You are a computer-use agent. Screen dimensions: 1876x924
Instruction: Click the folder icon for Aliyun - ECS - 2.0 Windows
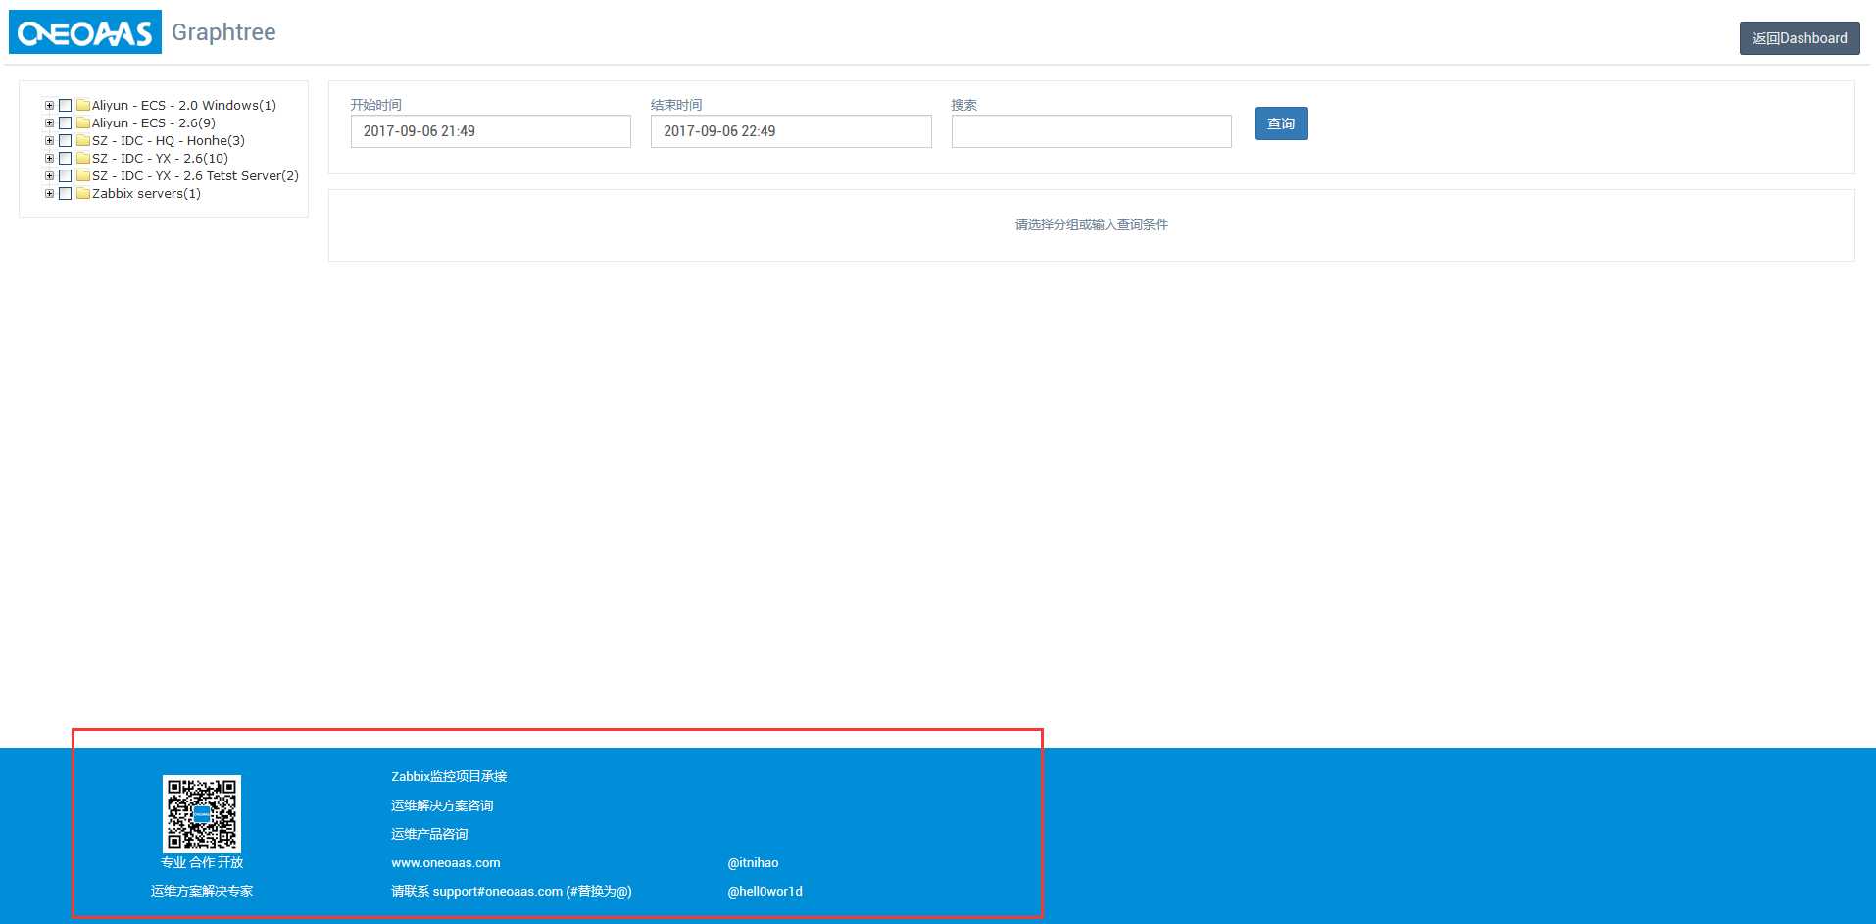click(83, 105)
